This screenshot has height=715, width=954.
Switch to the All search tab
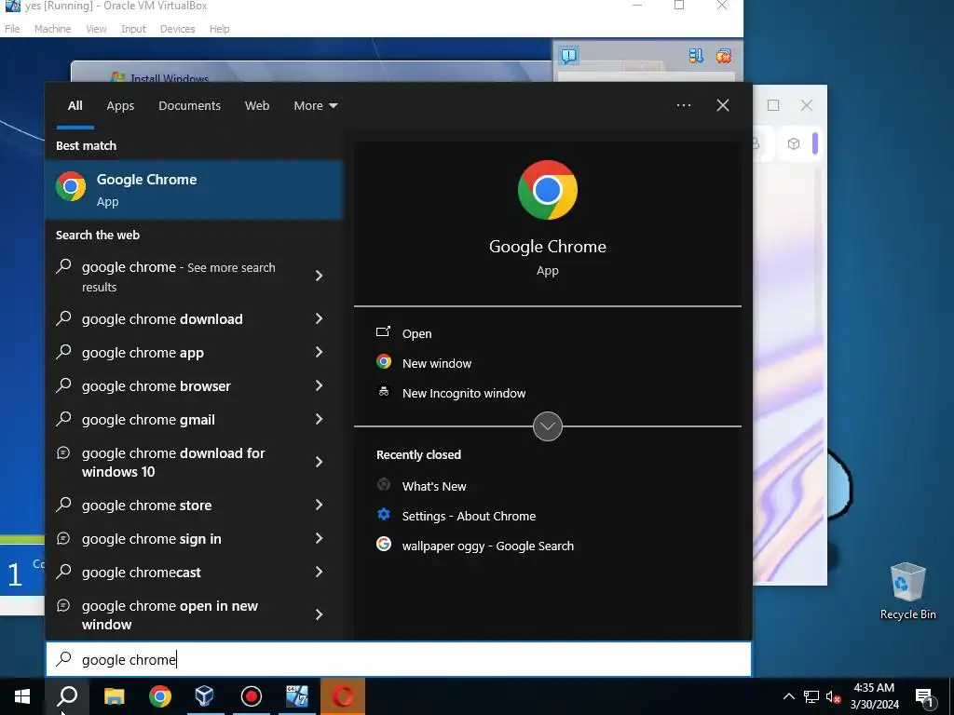pos(75,105)
